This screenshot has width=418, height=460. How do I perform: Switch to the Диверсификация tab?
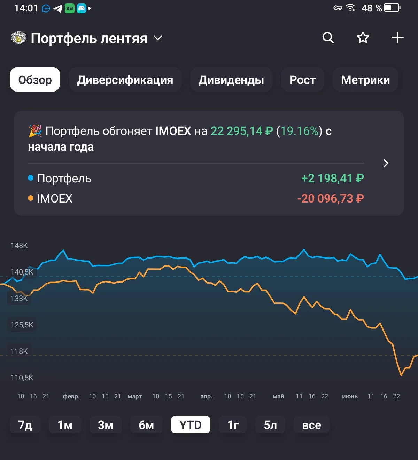coord(125,80)
